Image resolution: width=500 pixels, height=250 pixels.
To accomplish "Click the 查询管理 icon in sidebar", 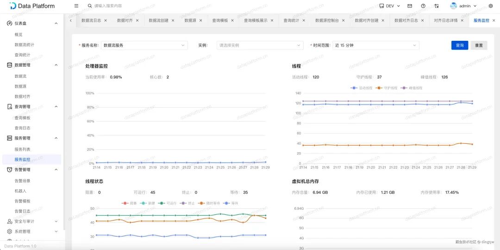I will (10, 107).
